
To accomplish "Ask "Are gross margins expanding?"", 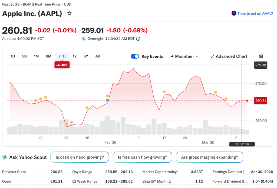I will coord(209,157).
